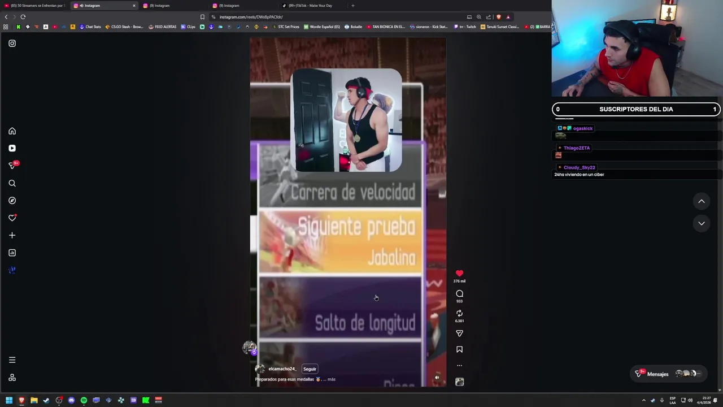Image resolution: width=723 pixels, height=407 pixels.
Task: Open the Explore compass icon
Action: (x=12, y=201)
